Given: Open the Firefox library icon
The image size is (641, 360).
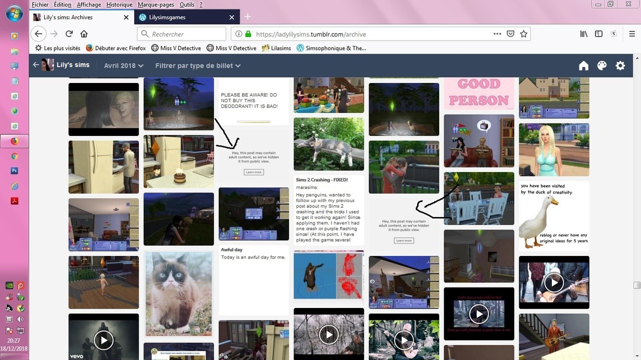Looking at the screenshot, I should click(584, 34).
